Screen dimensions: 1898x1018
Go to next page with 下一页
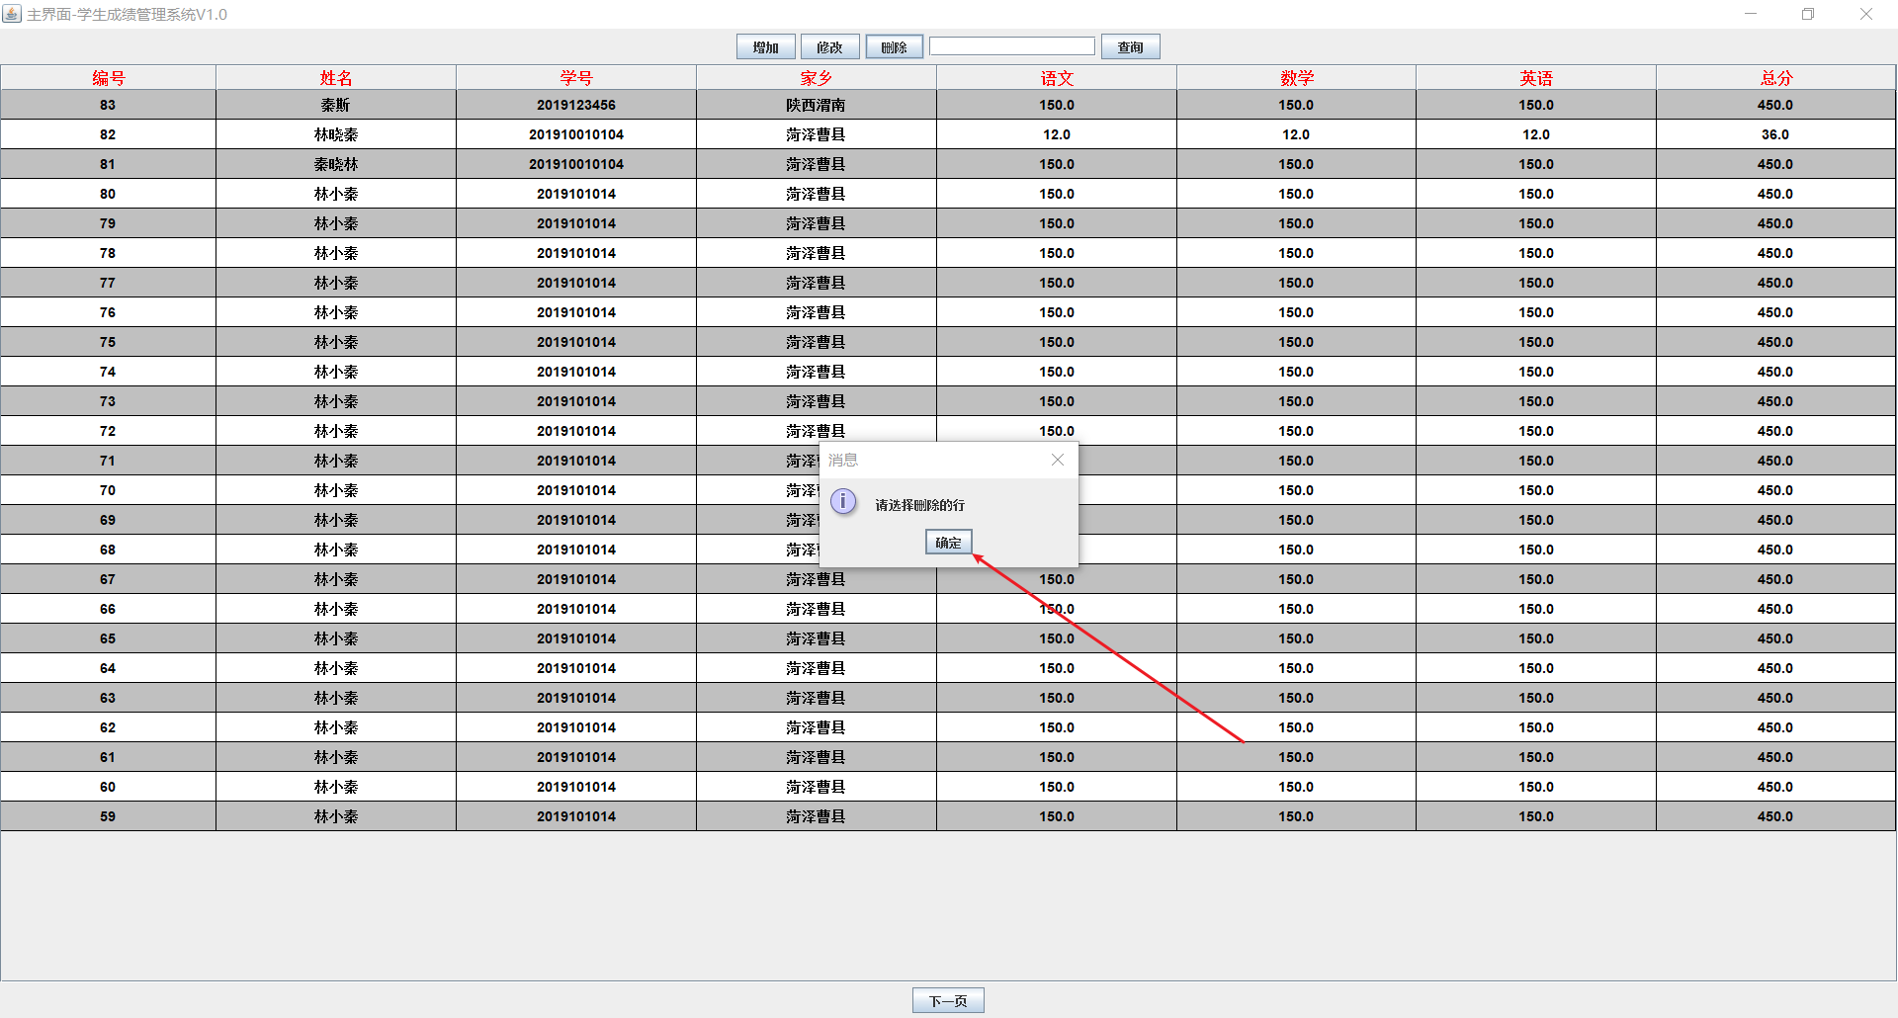(948, 1001)
